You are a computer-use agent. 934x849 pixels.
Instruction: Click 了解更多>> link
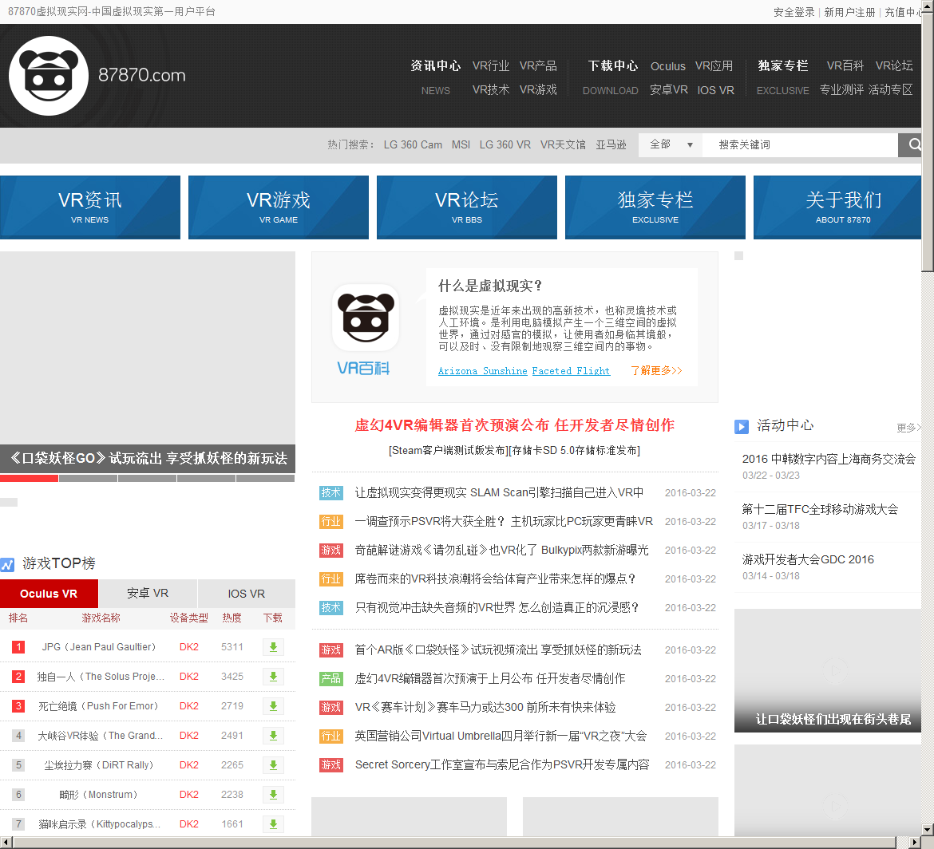pyautogui.click(x=656, y=370)
